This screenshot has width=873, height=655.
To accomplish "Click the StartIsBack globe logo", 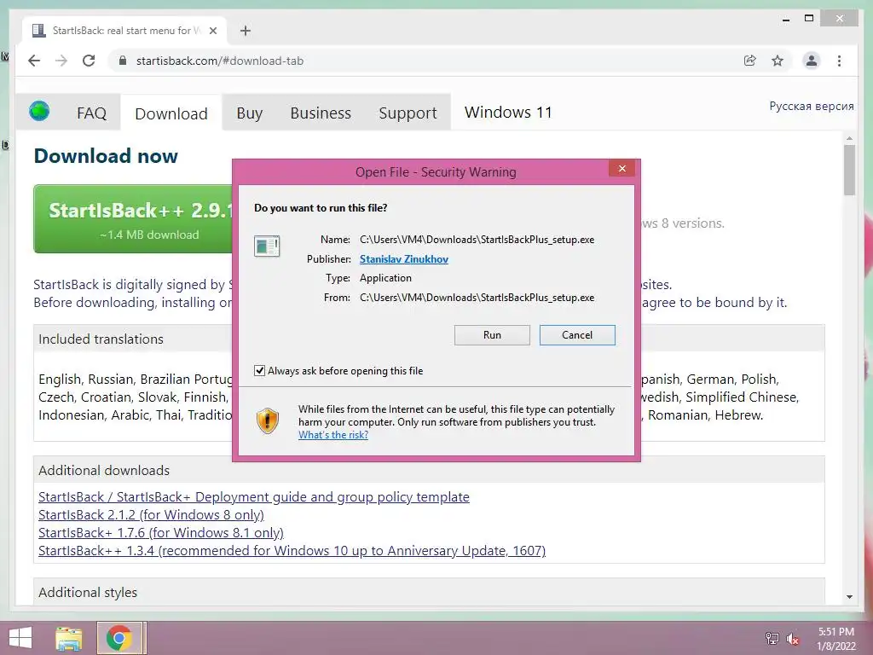I will pos(39,112).
